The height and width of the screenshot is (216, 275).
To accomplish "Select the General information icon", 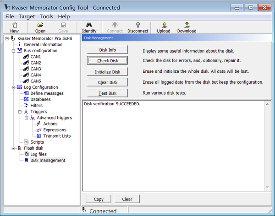I will [x=19, y=44].
